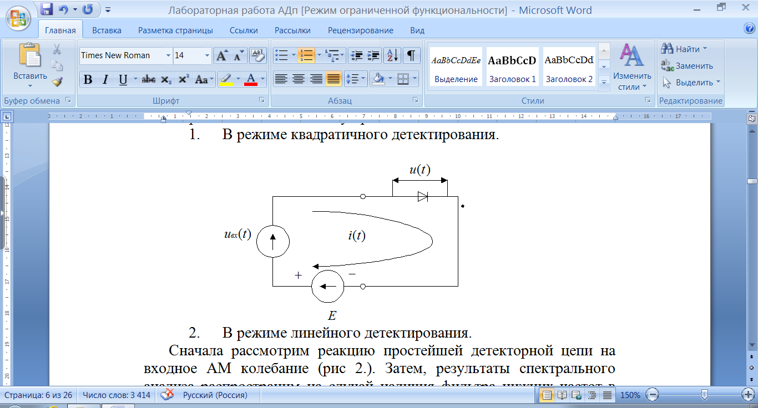The image size is (758, 408).
Task: Apply red font color
Action: [251, 79]
